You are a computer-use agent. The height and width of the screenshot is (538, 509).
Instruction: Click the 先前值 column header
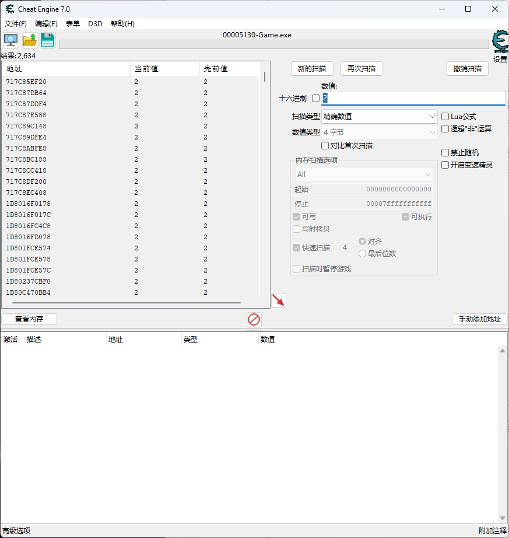point(230,69)
